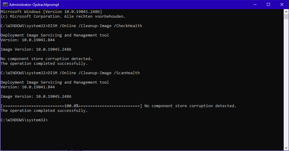Click the scrollbar down arrow
Image resolution: width=289 pixels, height=151 pixels.
click(x=286, y=148)
